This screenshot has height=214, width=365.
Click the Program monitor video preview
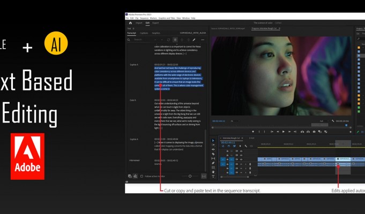coord(281,76)
